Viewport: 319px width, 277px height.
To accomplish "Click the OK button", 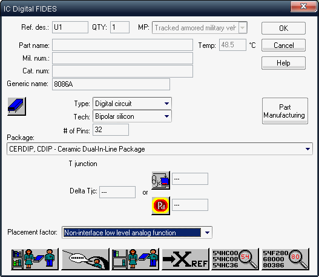I will [283, 28].
